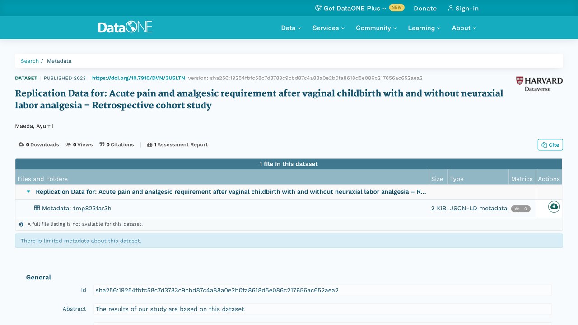Click the Cite button
This screenshot has height=325, width=578.
(x=550, y=145)
